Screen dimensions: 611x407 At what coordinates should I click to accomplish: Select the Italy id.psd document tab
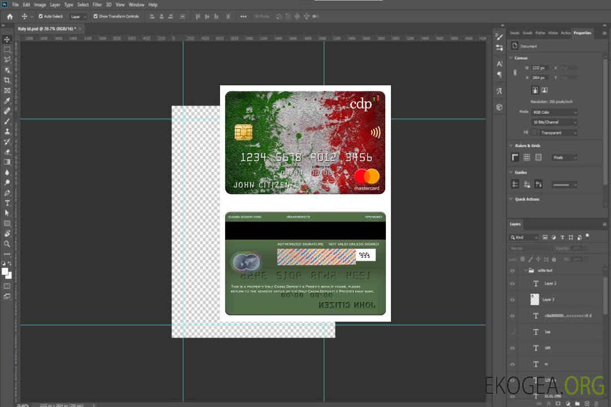(47, 29)
